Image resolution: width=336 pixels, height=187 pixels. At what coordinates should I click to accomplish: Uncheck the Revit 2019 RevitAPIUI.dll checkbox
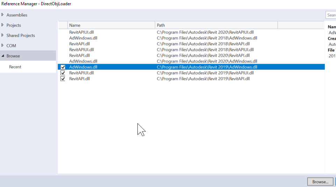coord(63,73)
